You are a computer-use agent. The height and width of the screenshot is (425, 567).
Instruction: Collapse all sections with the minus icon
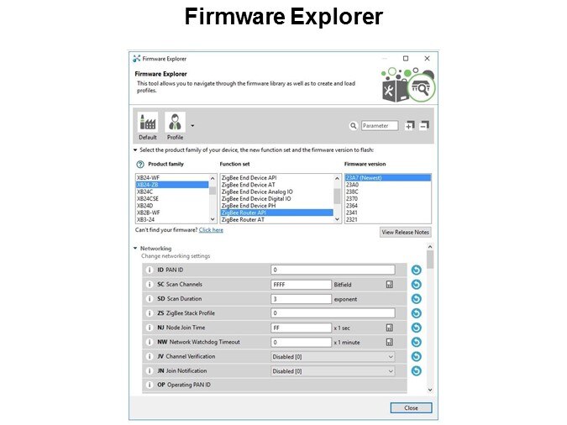click(424, 126)
